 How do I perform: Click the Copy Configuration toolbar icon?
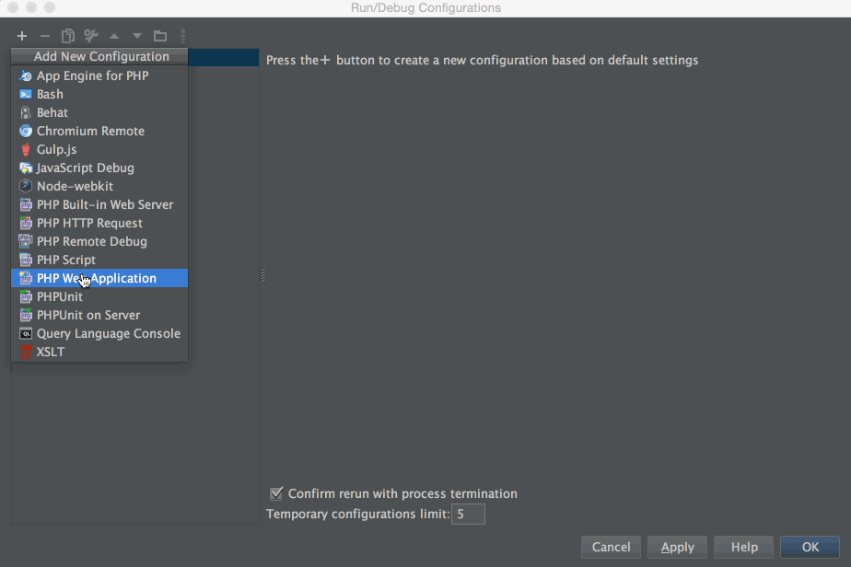(68, 36)
